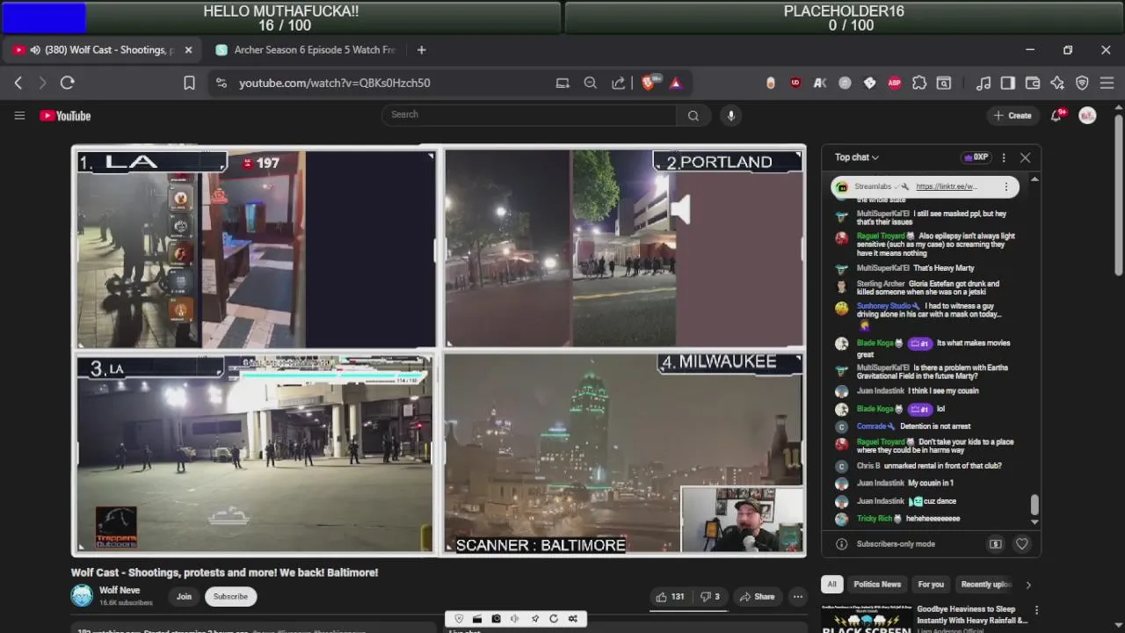Viewport: 1125px width, 633px height.
Task: Open YouTube guide hamburger menu
Action: pyautogui.click(x=19, y=115)
